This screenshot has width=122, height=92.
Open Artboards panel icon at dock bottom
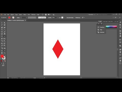[x=120, y=63]
